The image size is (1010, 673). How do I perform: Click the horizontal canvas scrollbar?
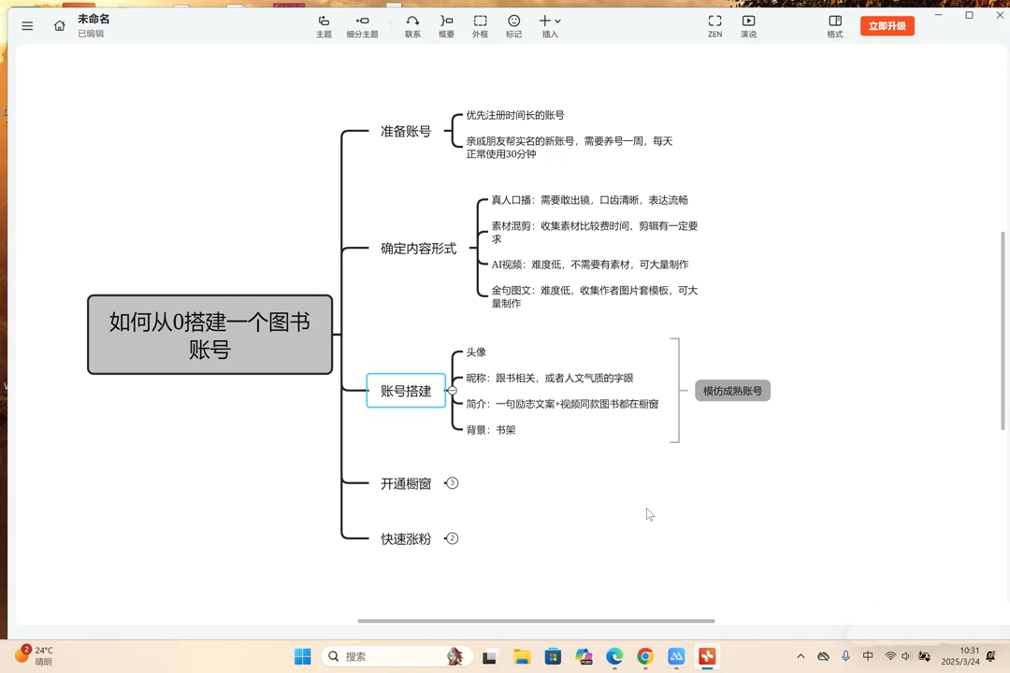click(x=536, y=621)
